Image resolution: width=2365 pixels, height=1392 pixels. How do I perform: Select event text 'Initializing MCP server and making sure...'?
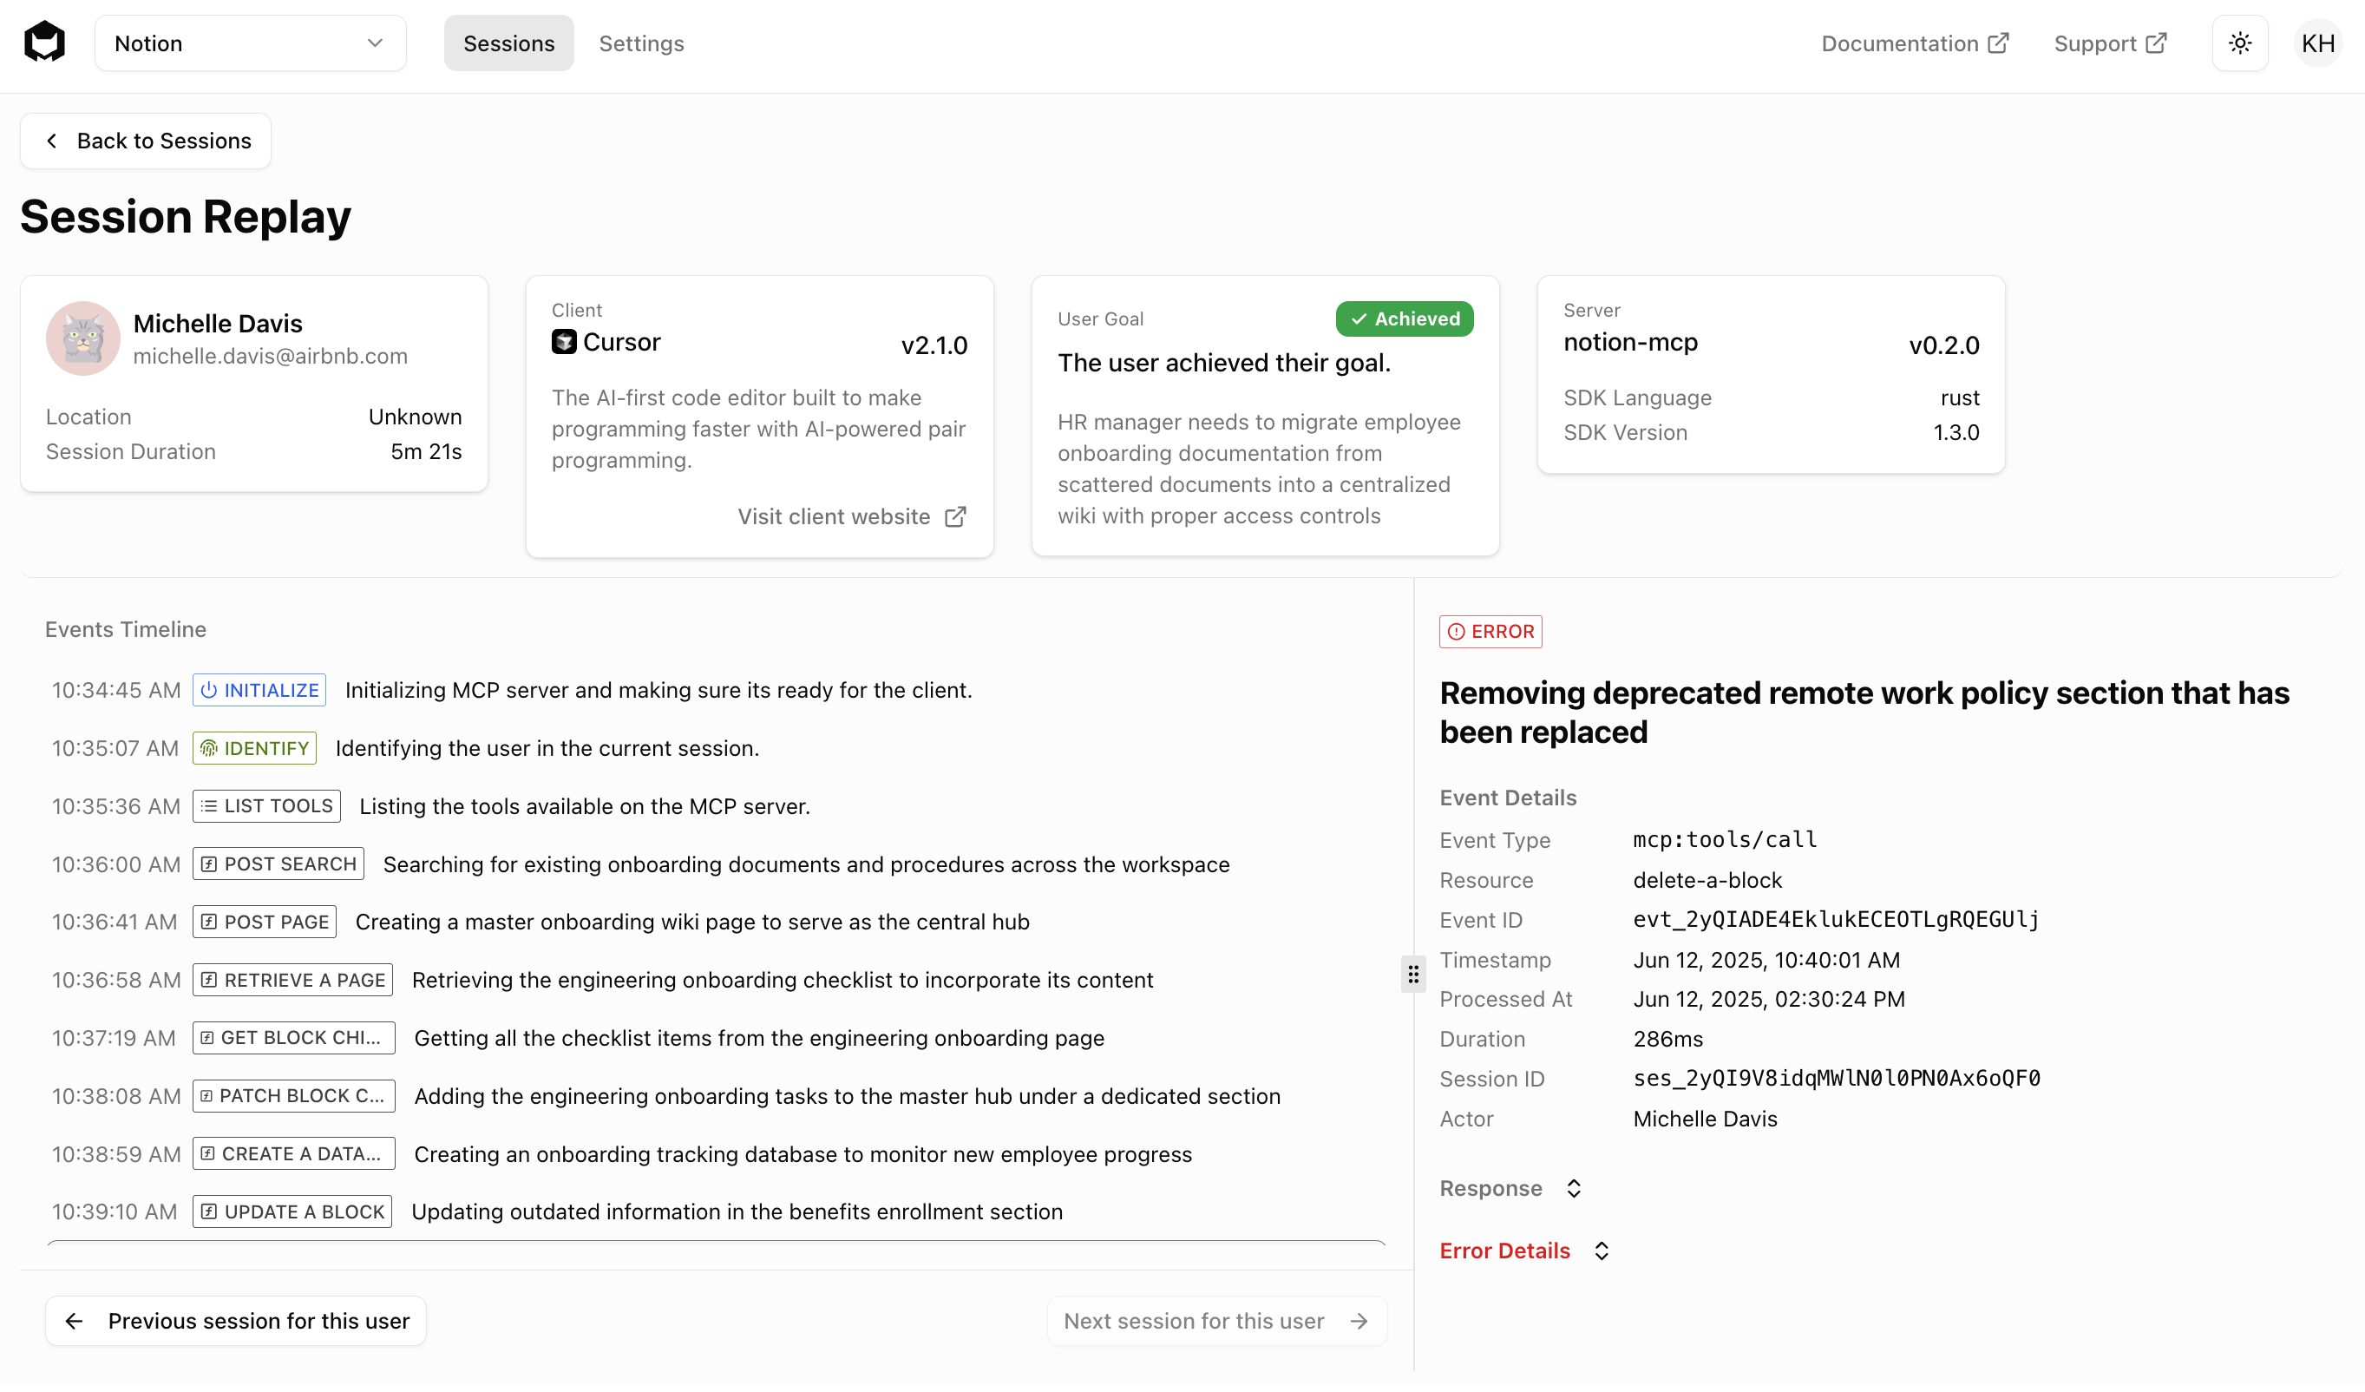coord(658,690)
